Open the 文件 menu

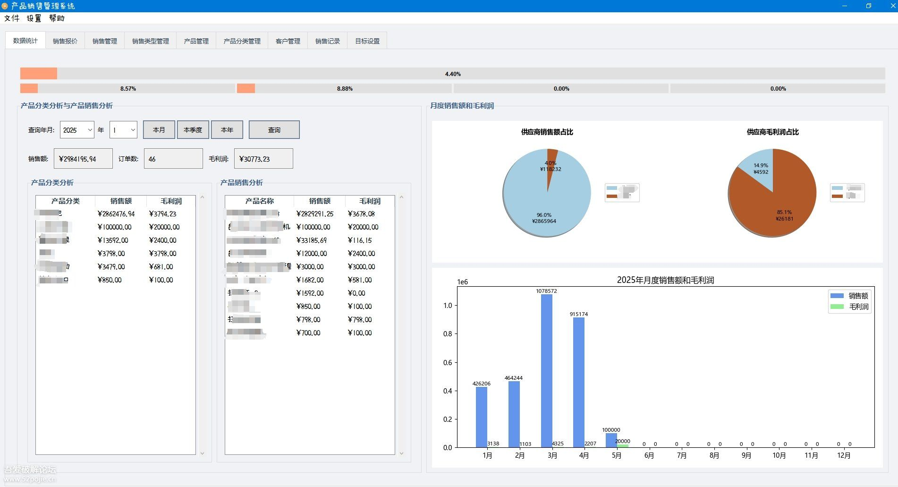click(12, 18)
